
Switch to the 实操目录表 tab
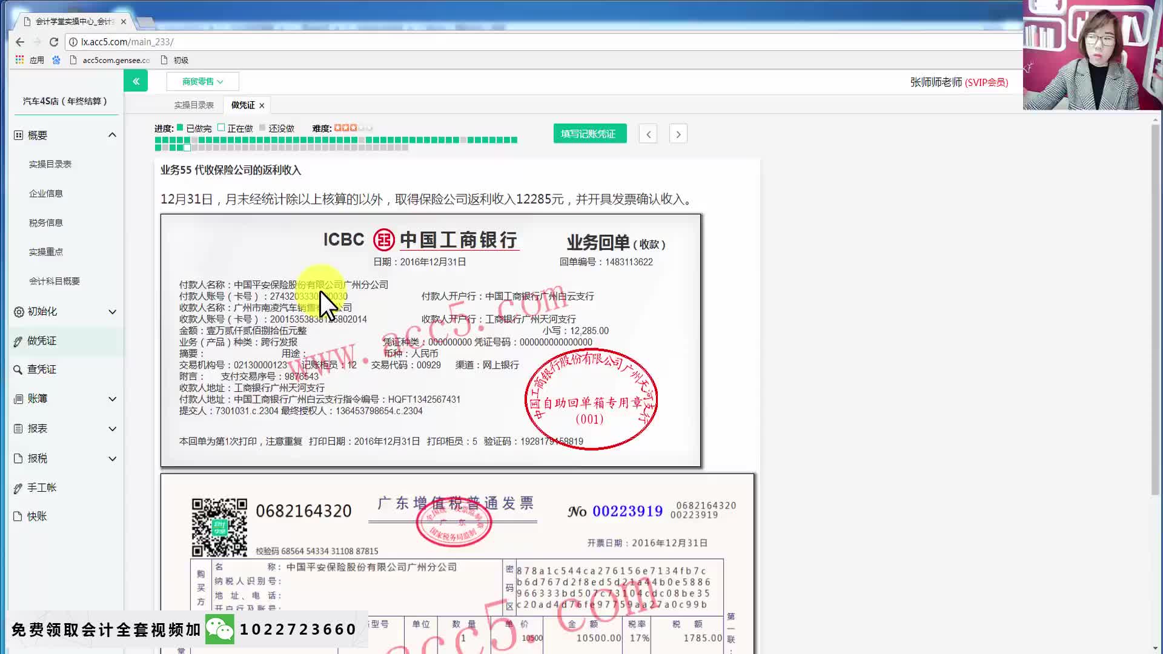193,104
